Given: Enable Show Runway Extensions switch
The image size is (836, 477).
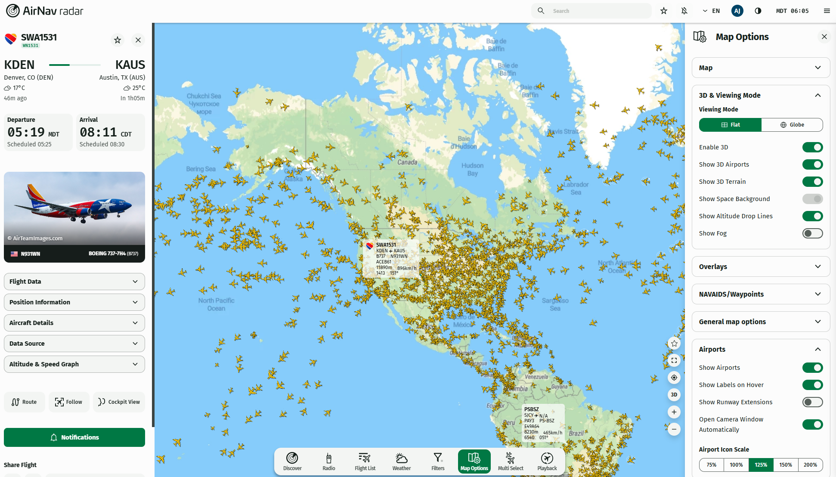Looking at the screenshot, I should pyautogui.click(x=812, y=402).
